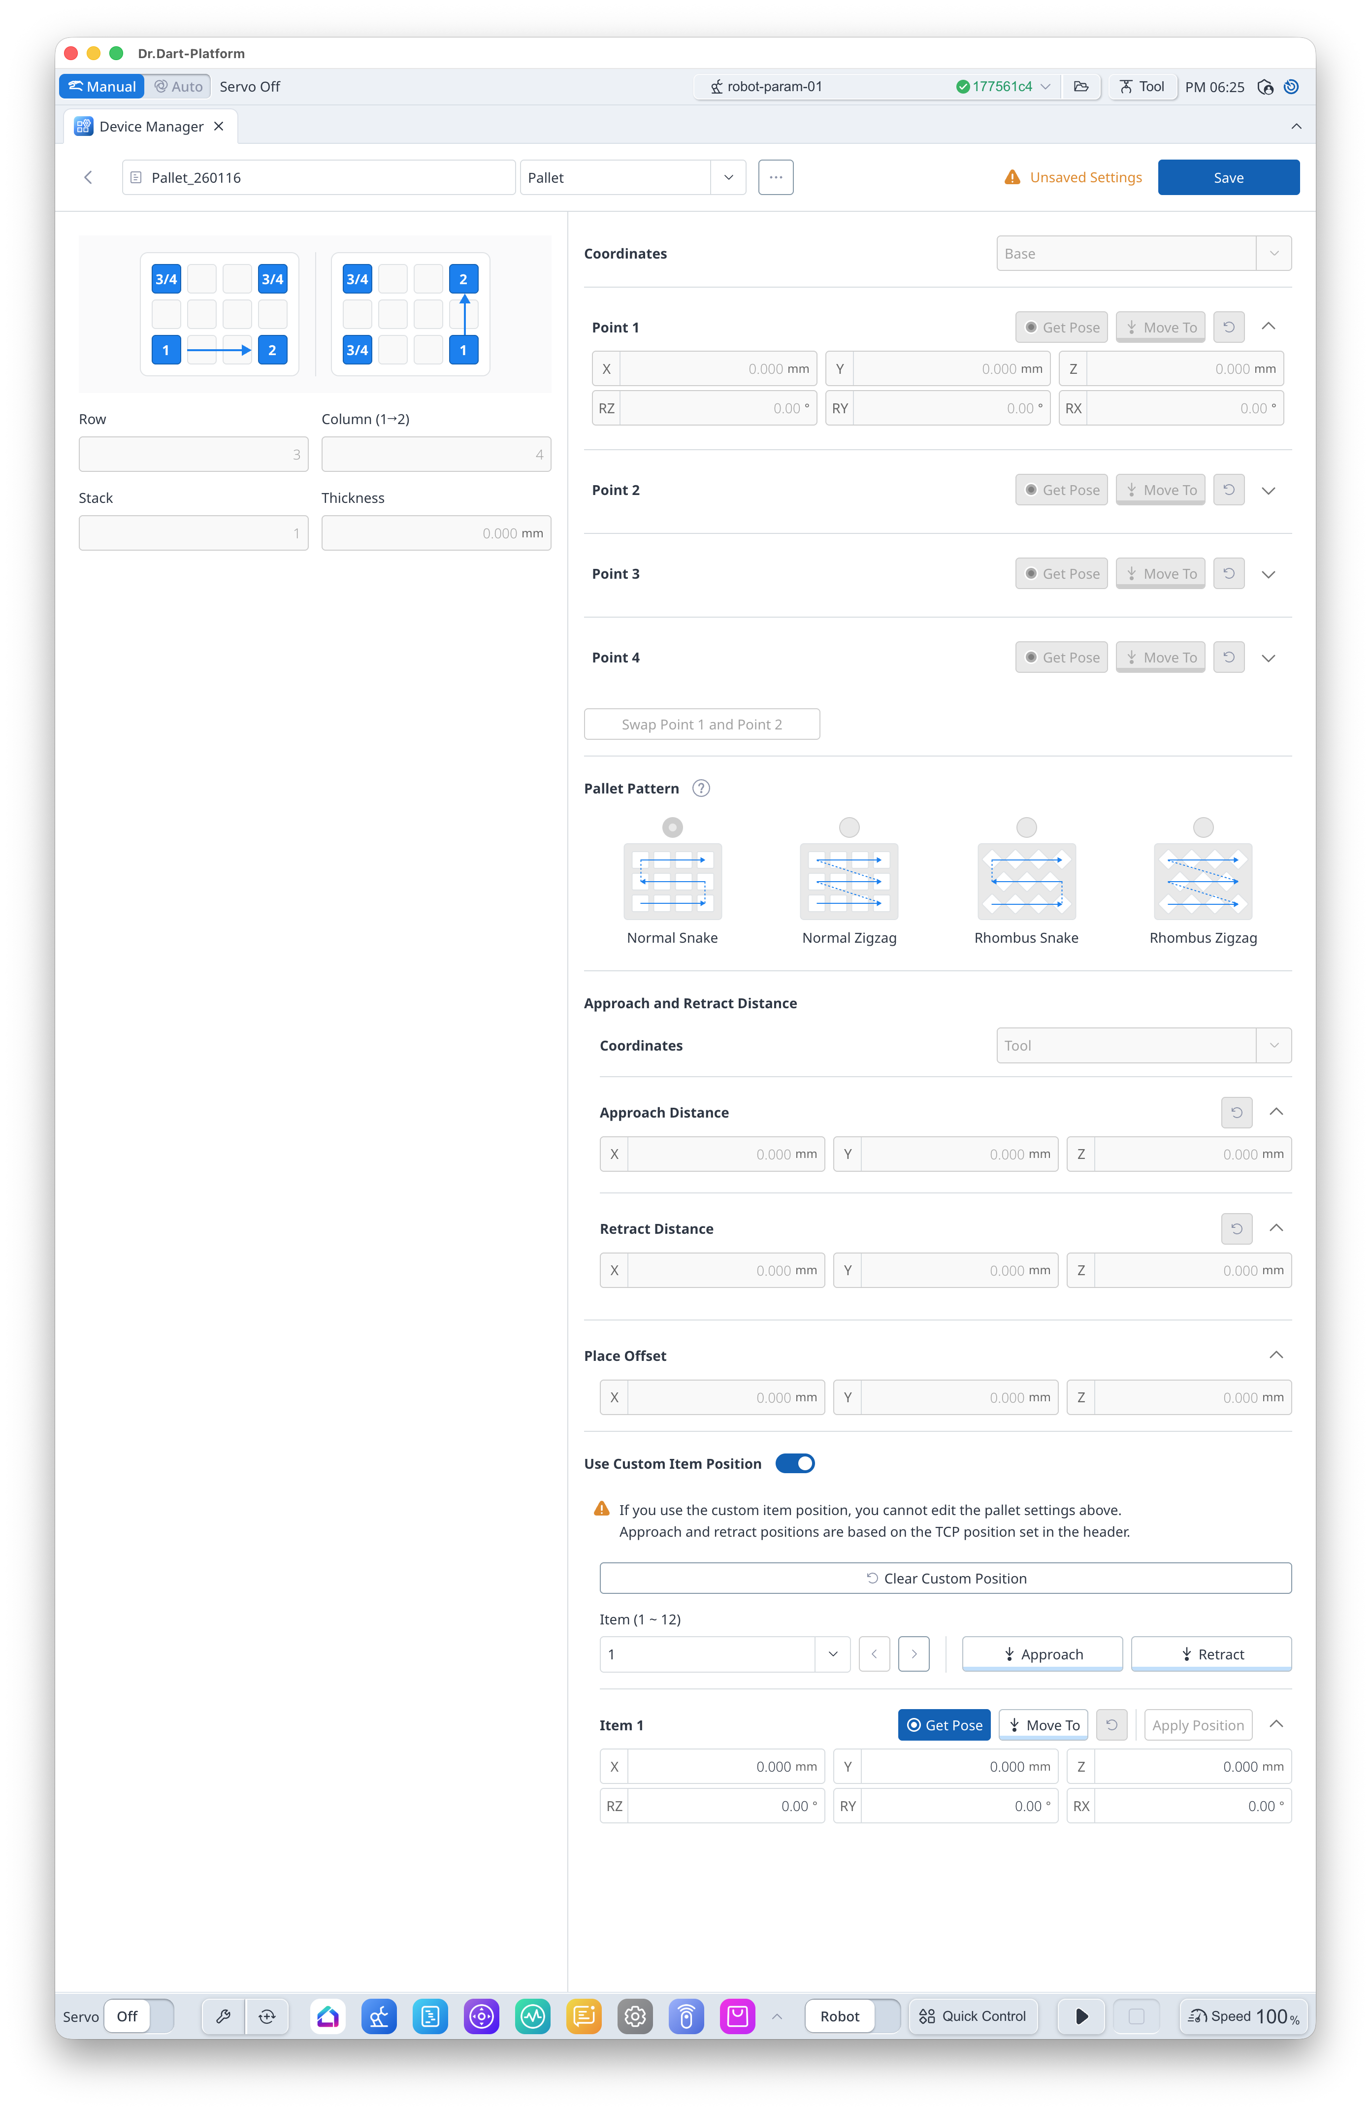The image size is (1371, 2112).
Task: Switch to Manual mode
Action: coord(102,86)
